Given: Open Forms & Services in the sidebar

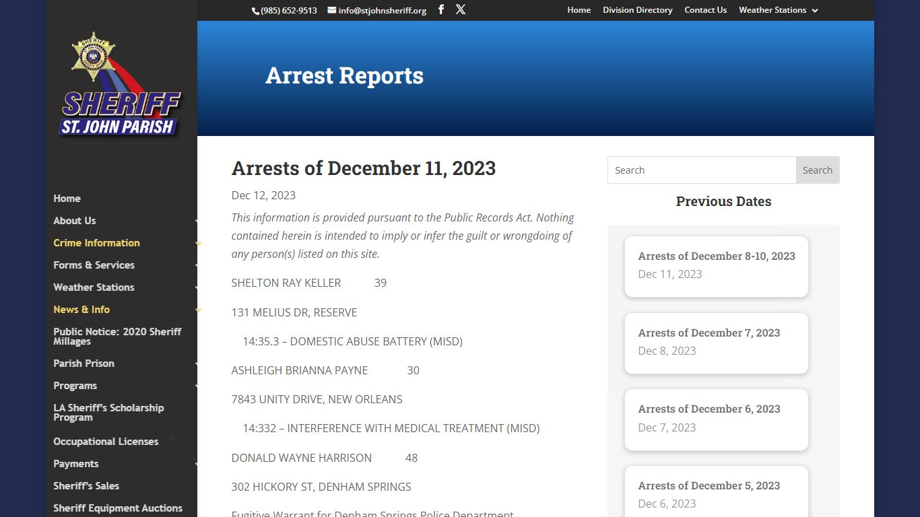Looking at the screenshot, I should click(x=94, y=265).
